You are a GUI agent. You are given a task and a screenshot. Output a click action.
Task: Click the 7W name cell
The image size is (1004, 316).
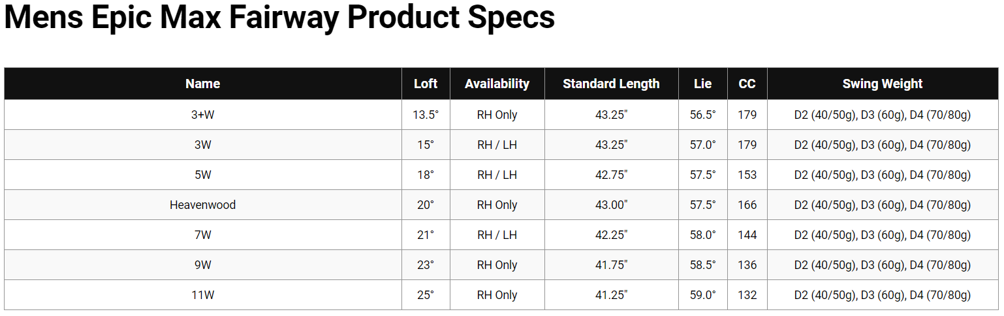[202, 235]
